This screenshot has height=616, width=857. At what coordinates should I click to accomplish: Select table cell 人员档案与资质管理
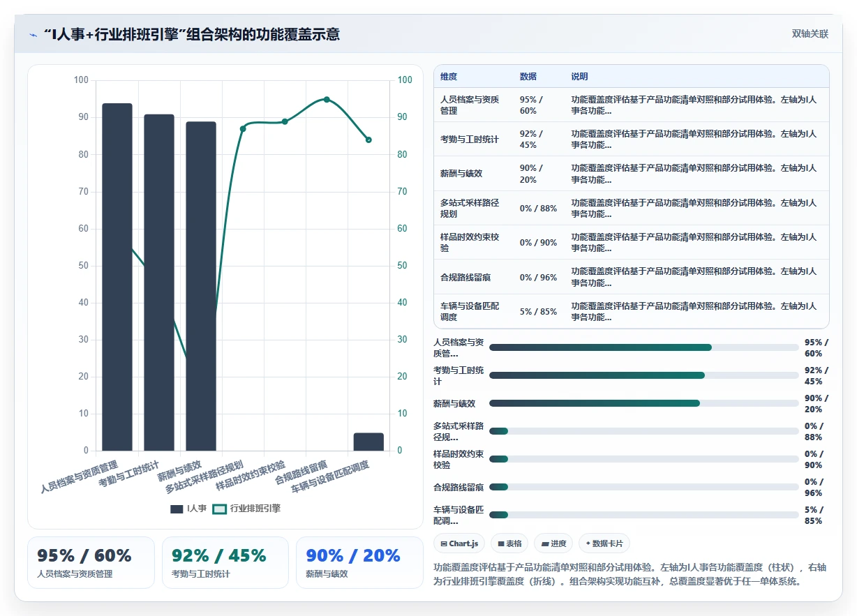pyautogui.click(x=473, y=105)
